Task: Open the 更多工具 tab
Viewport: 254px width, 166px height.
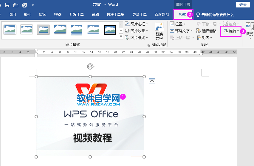Action: point(140,15)
